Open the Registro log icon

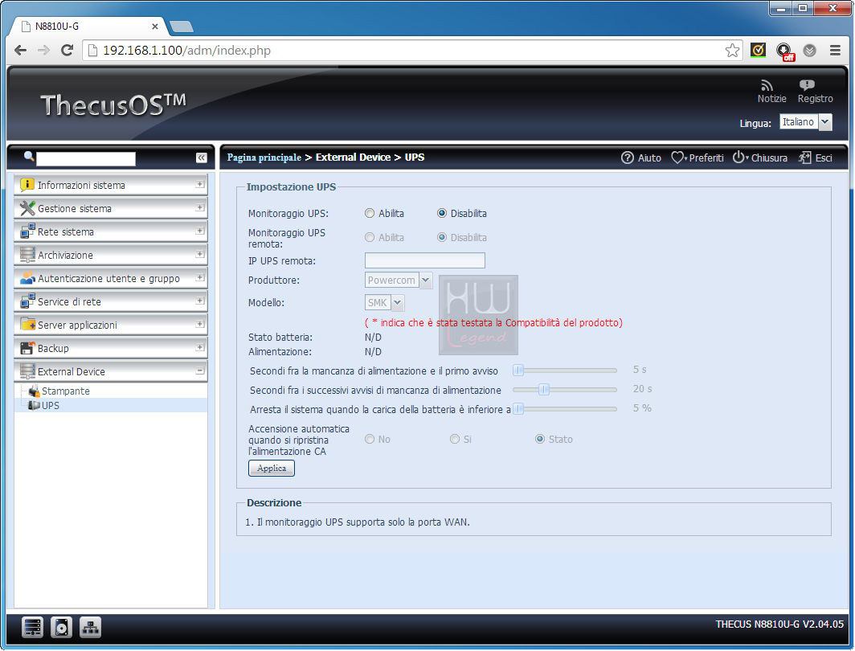coord(807,85)
